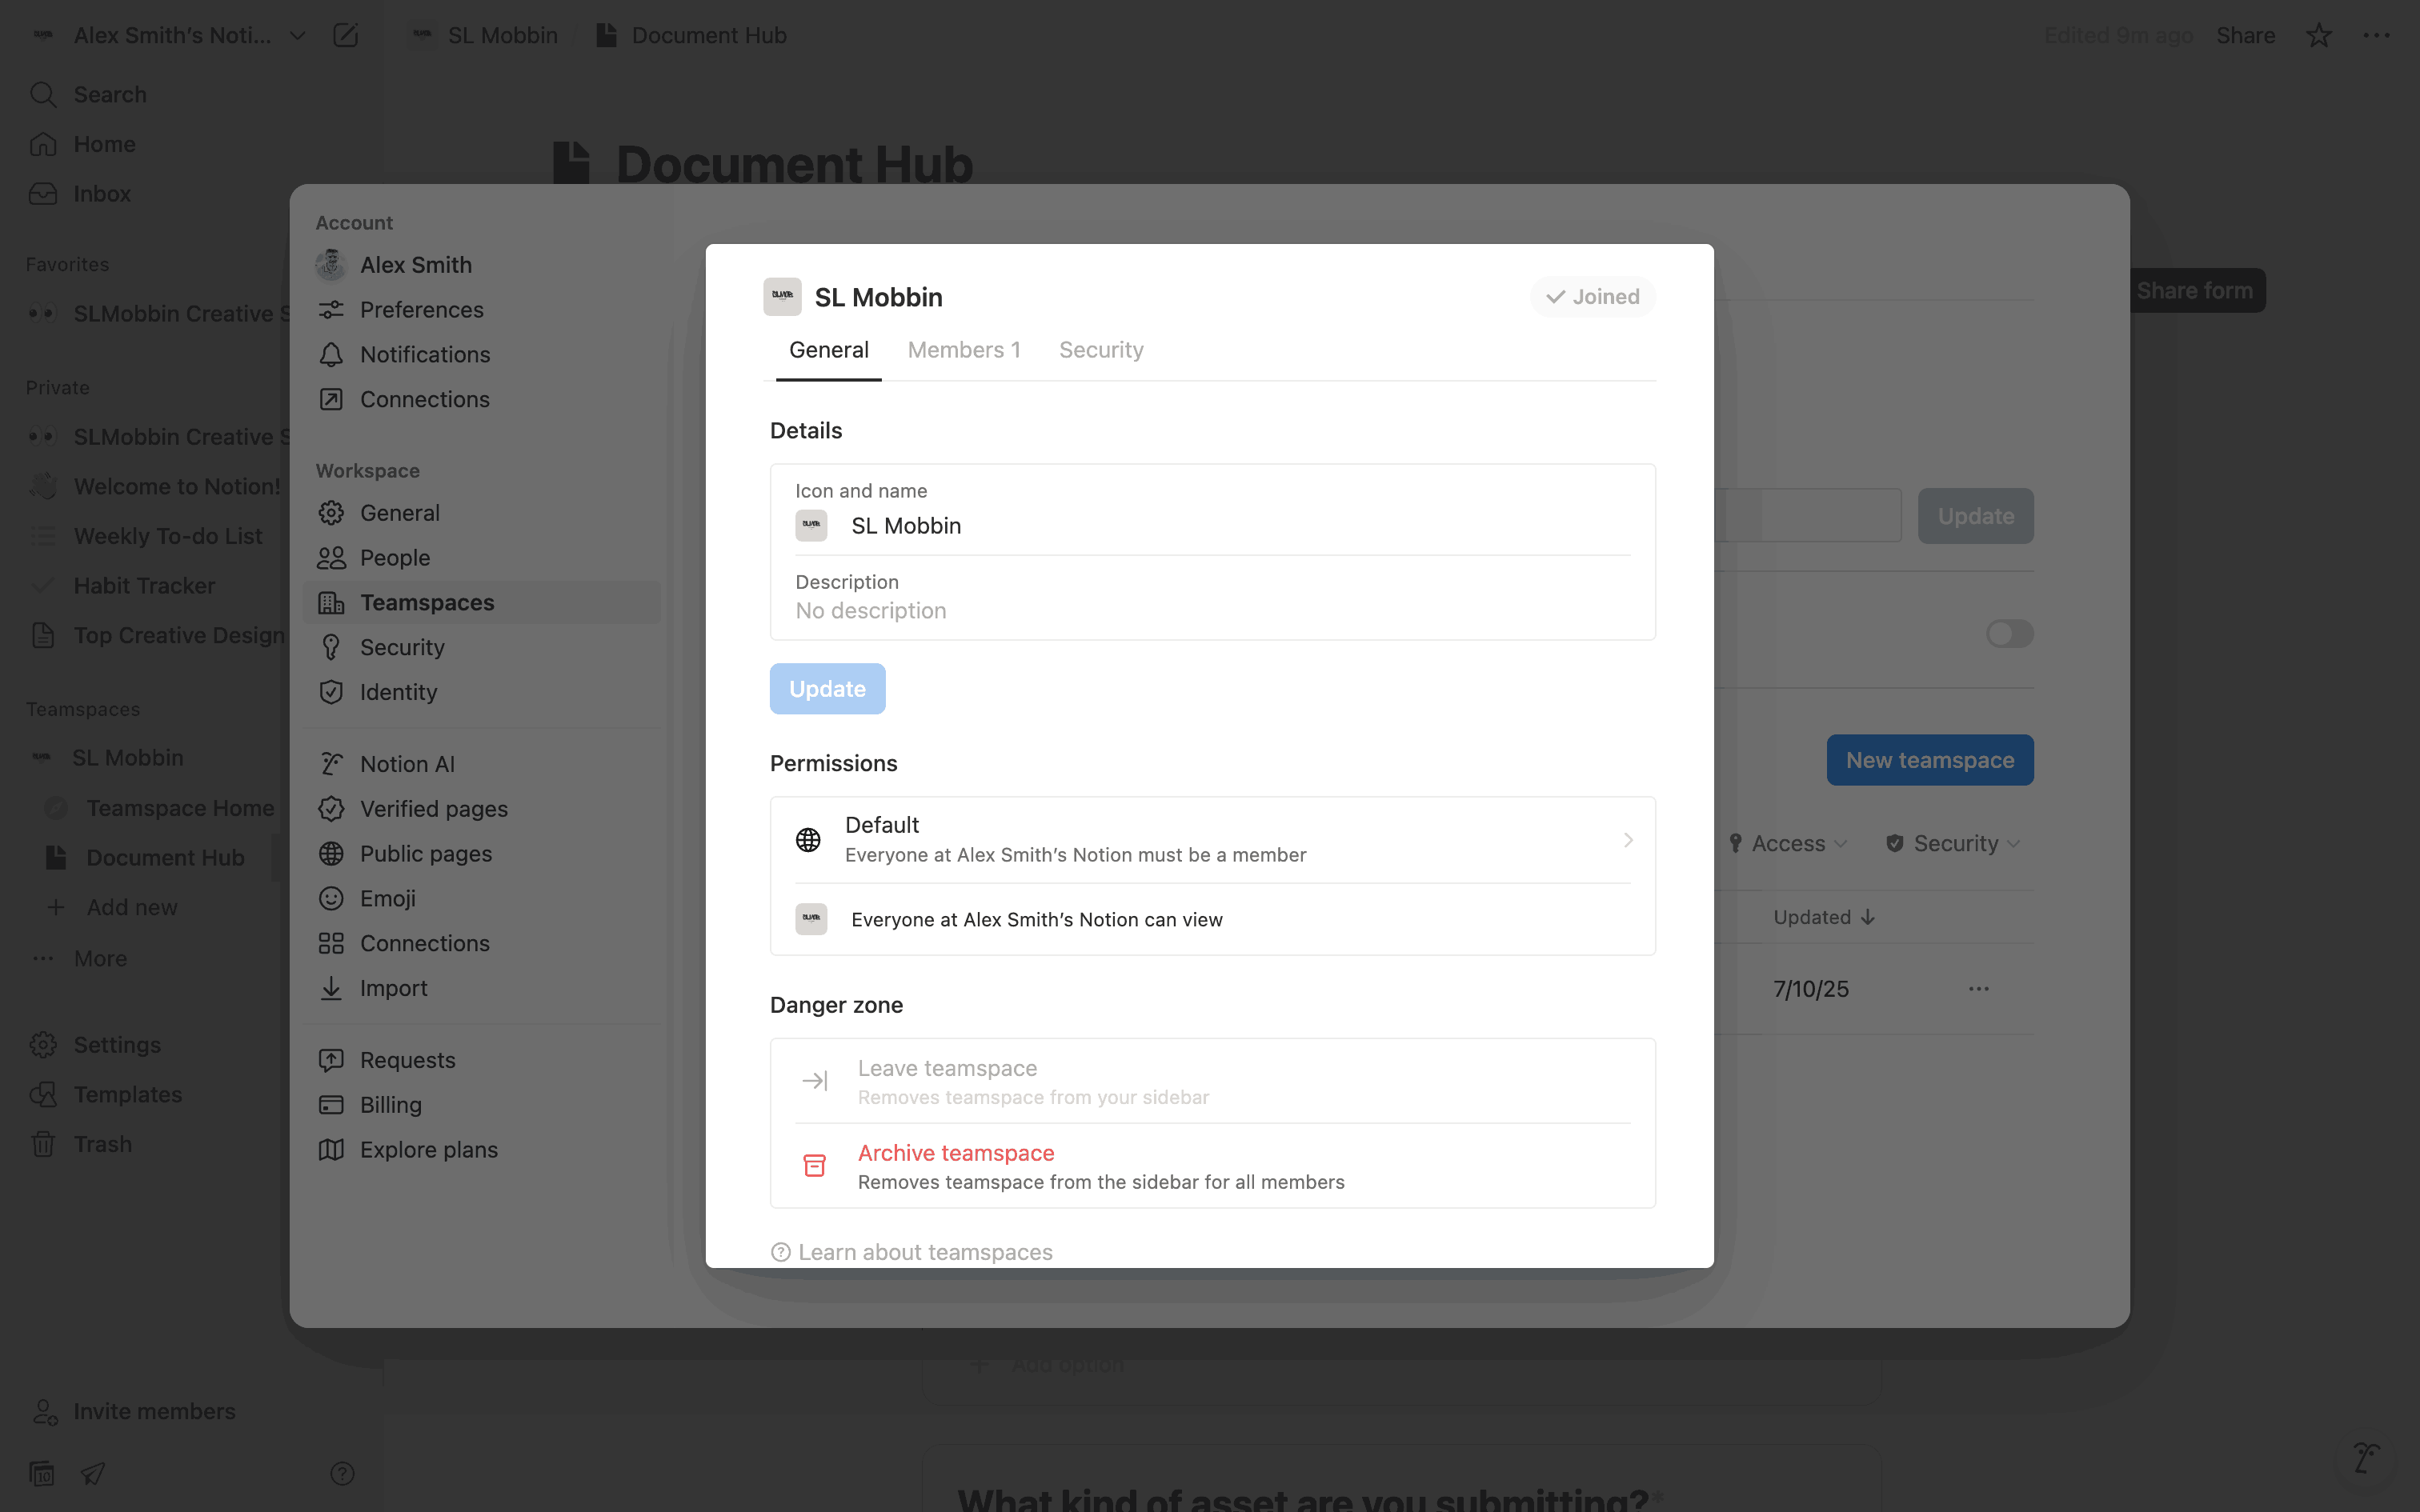Click the light-blue Update button under Details

pyautogui.click(x=827, y=689)
